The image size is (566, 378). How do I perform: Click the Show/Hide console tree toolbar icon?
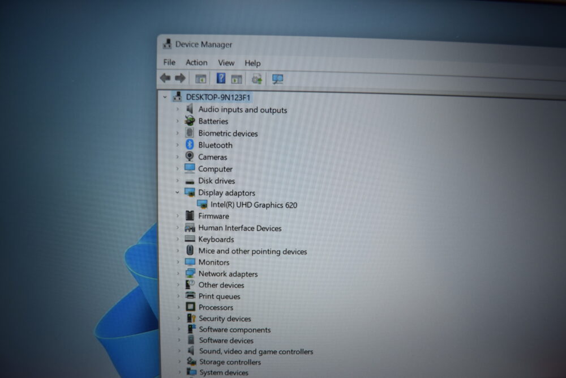pyautogui.click(x=201, y=78)
